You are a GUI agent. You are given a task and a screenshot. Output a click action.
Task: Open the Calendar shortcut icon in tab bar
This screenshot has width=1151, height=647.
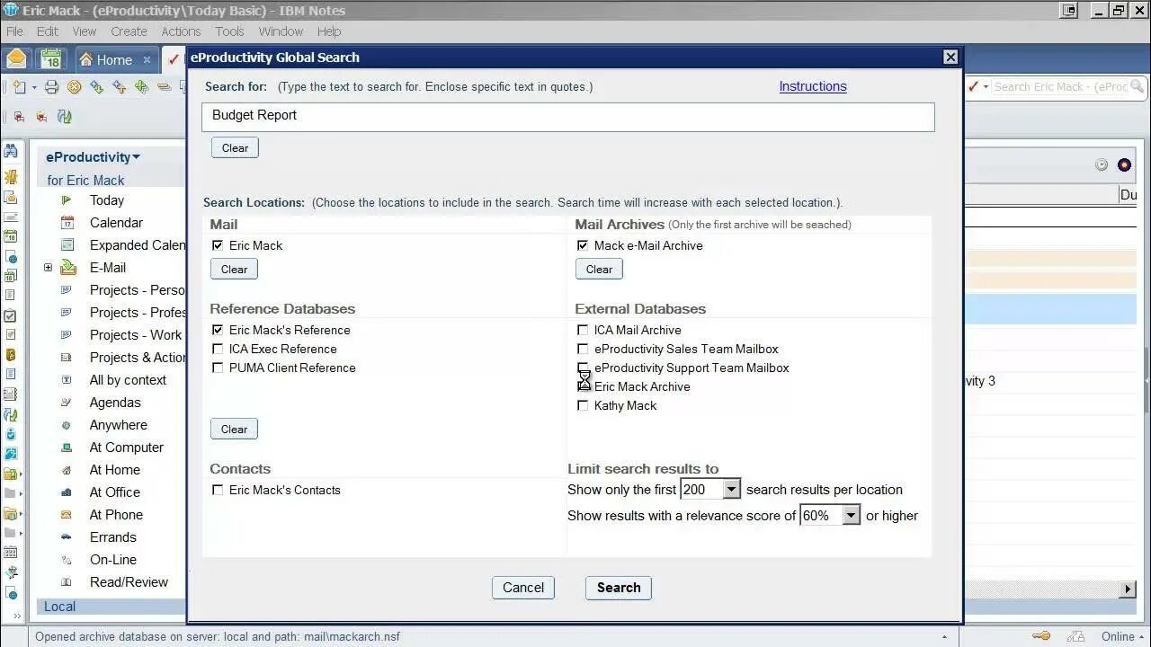50,59
